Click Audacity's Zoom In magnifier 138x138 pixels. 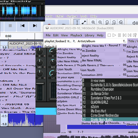coord(93,22)
